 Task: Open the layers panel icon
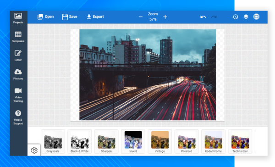click(x=246, y=17)
